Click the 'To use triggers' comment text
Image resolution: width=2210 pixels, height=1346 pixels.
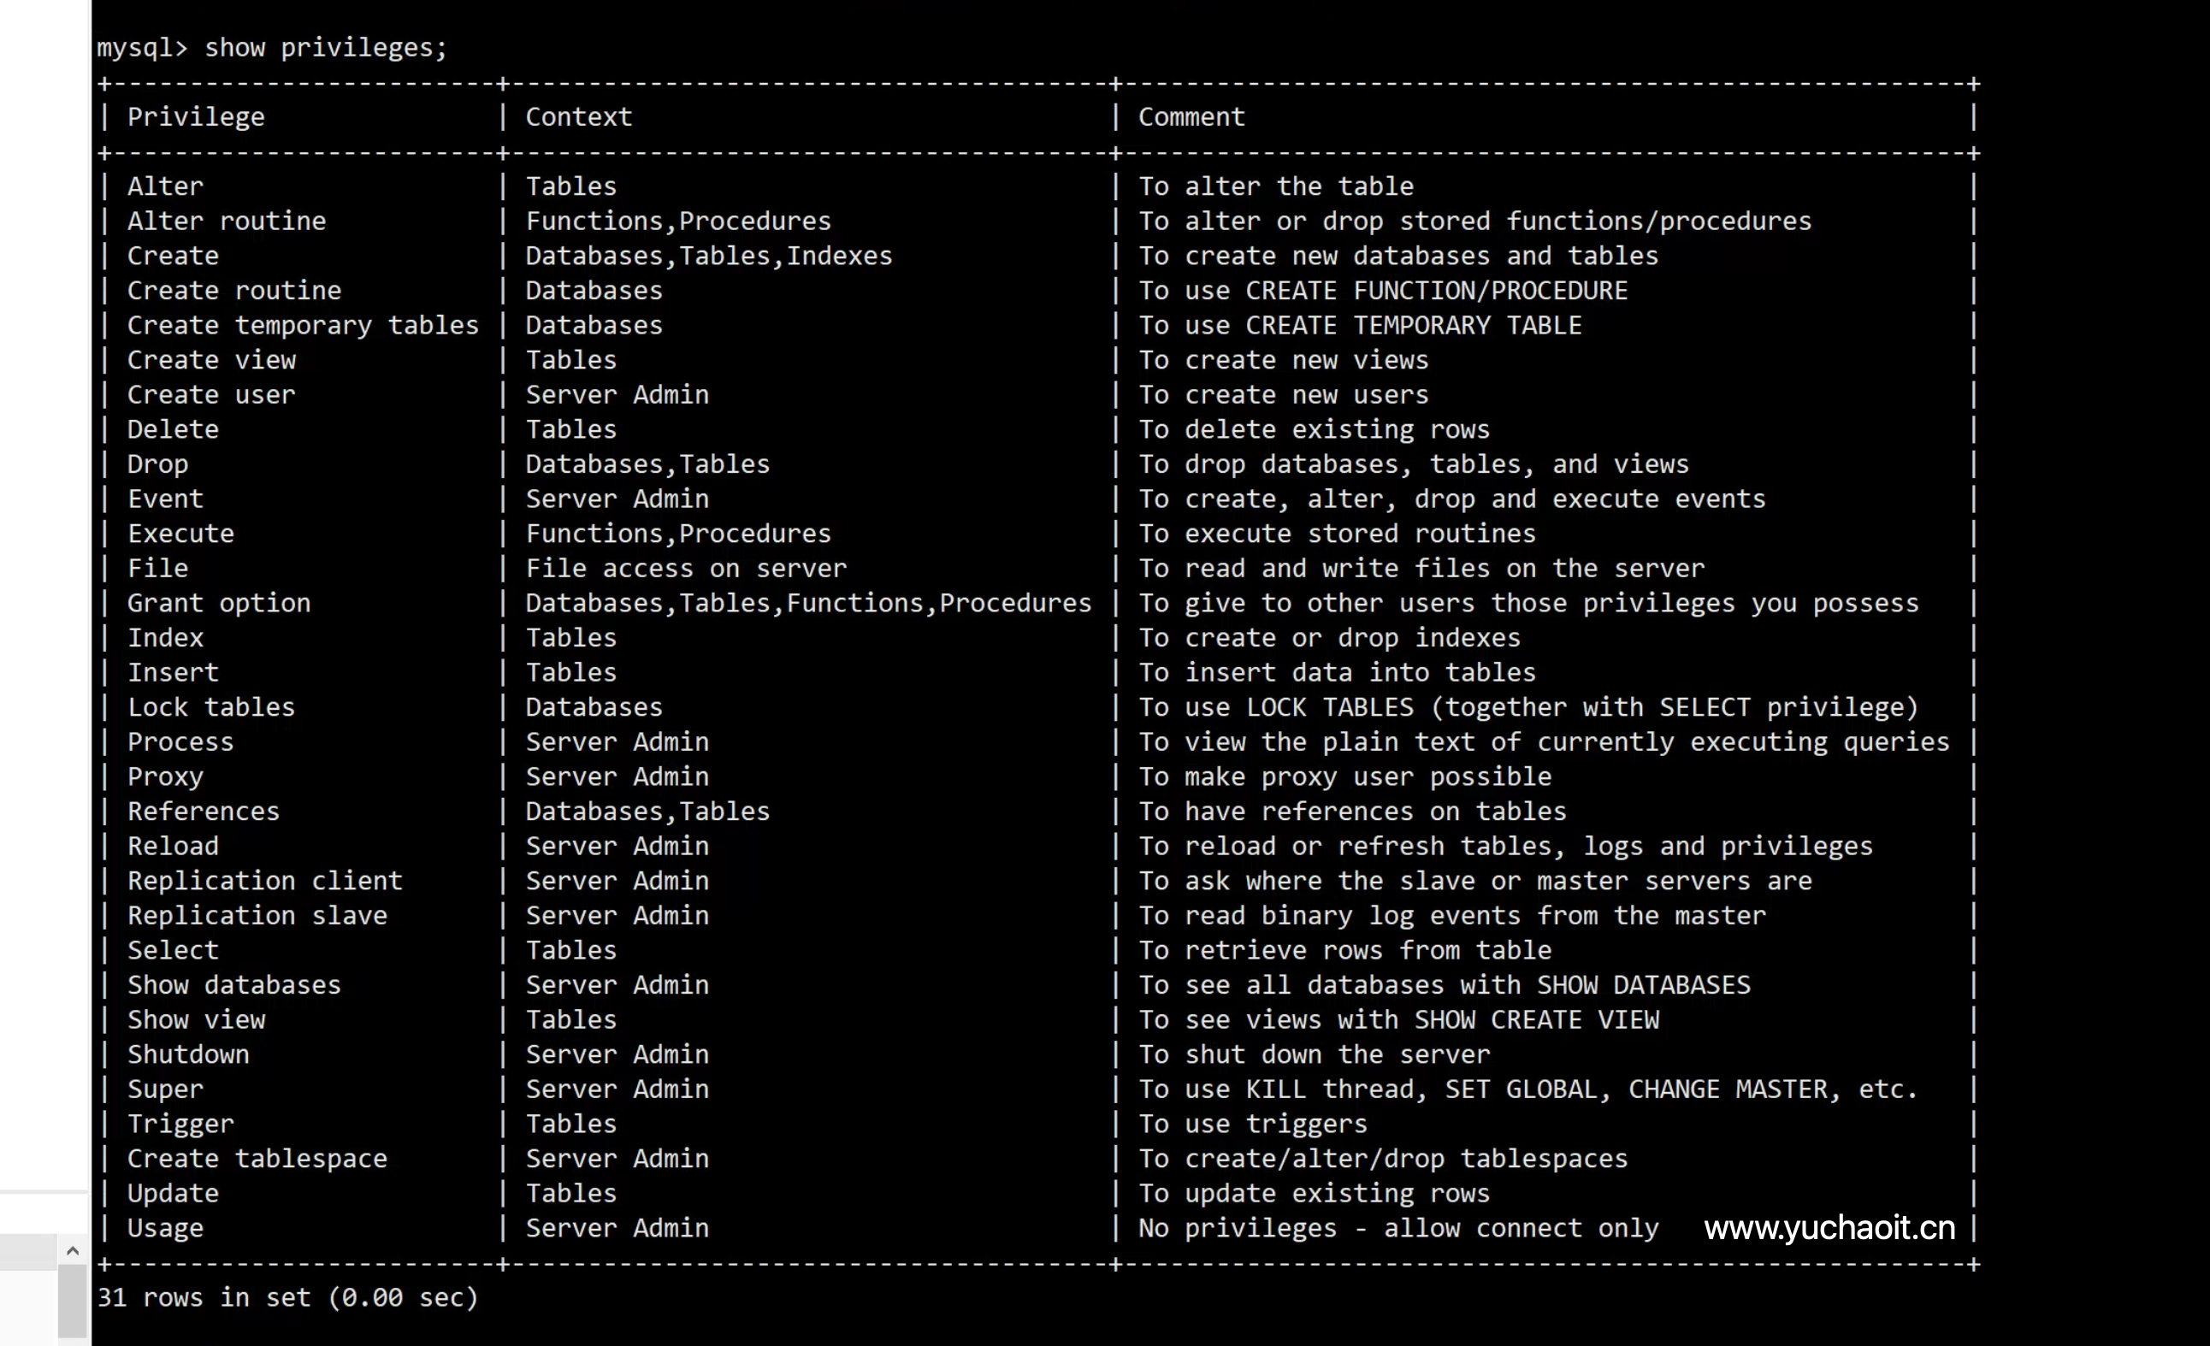(1253, 1123)
